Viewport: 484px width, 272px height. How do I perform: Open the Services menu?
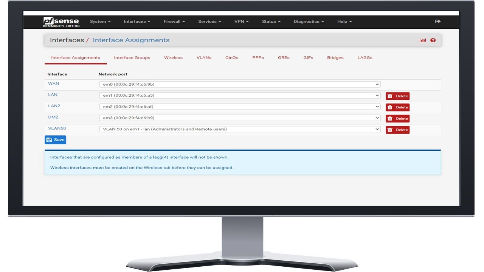(x=209, y=22)
